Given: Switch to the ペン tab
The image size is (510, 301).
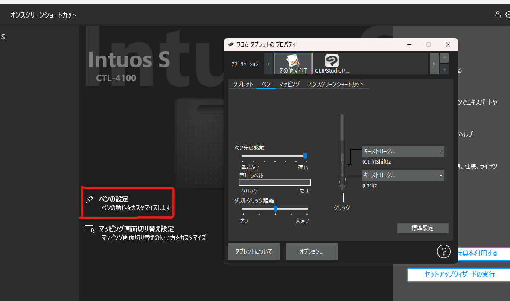Looking at the screenshot, I should coord(266,84).
